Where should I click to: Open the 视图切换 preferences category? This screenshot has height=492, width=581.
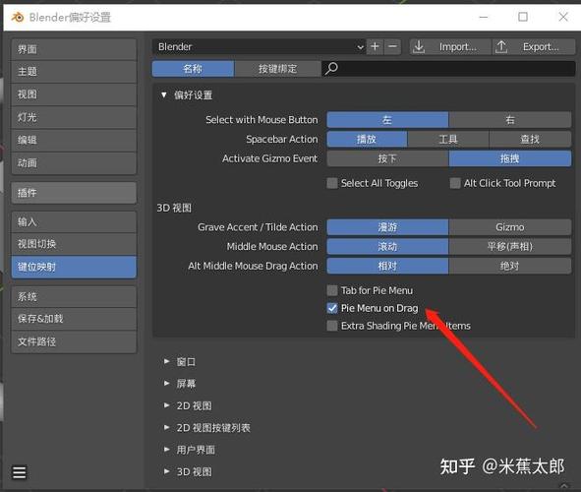pyautogui.click(x=74, y=244)
